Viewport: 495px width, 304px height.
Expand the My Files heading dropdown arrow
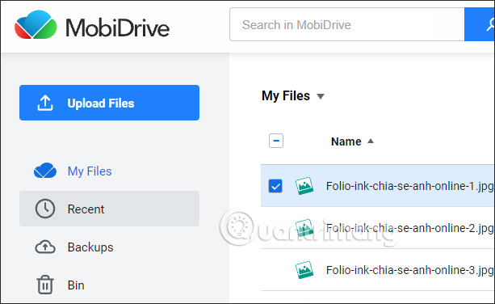[x=321, y=96]
